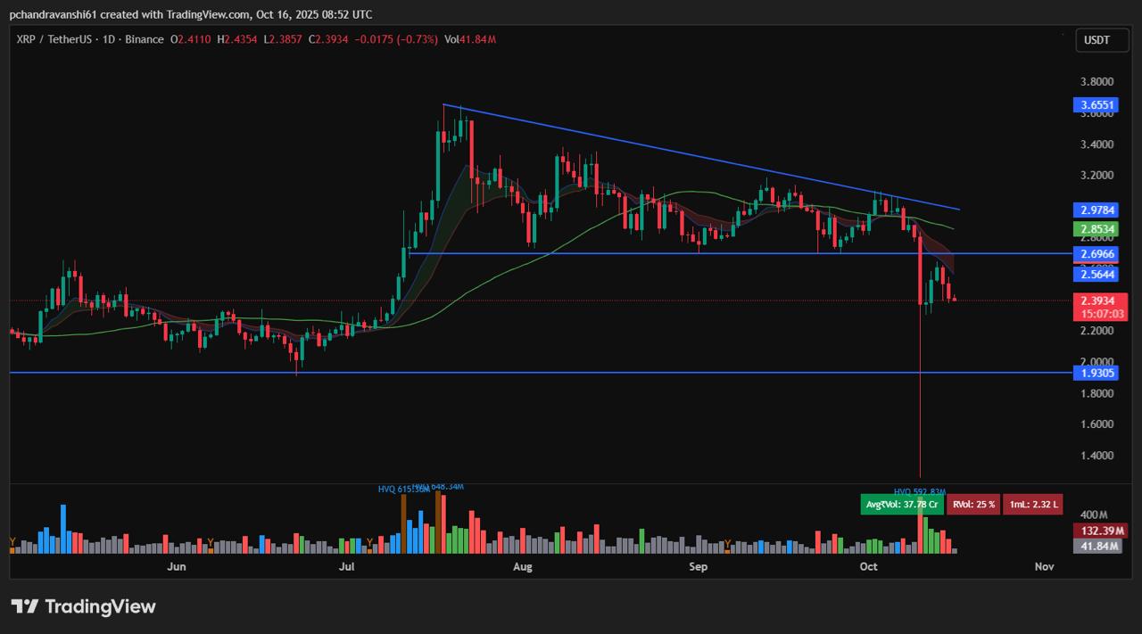This screenshot has height=634, width=1142.
Task: Click the red 132.39M volume label
Action: point(1099,531)
